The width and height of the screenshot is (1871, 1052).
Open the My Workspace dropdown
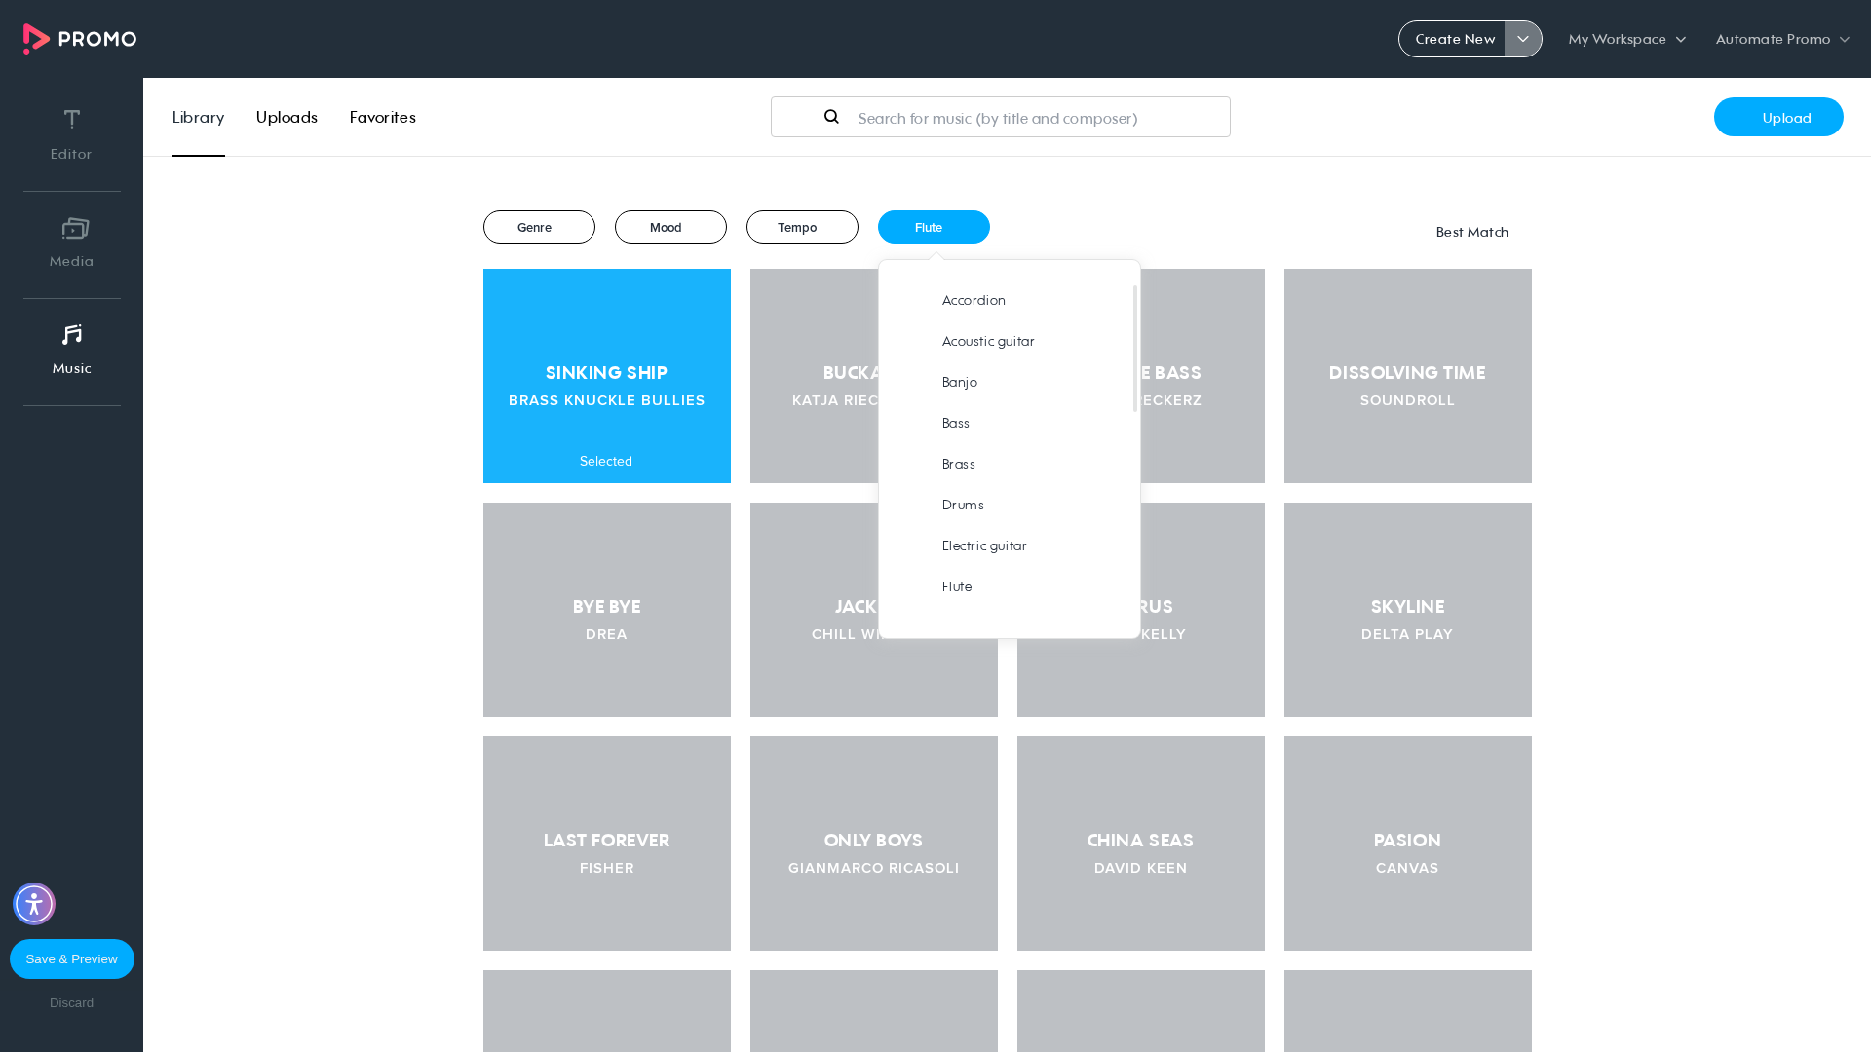(x=1626, y=39)
